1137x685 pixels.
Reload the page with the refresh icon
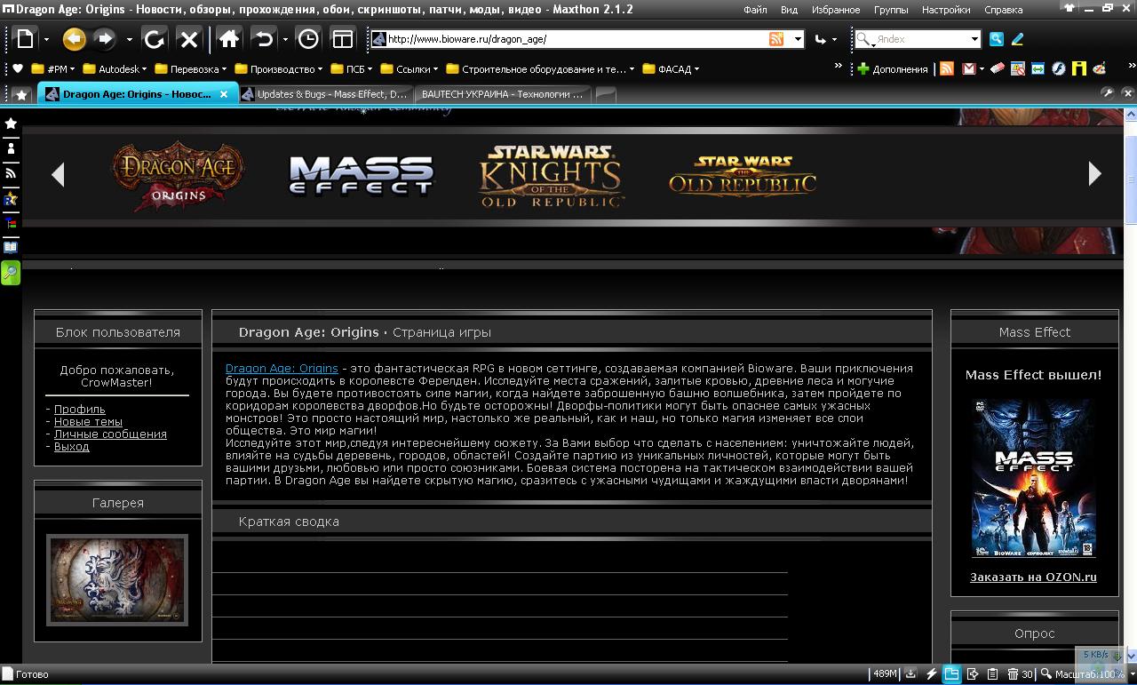(x=154, y=39)
